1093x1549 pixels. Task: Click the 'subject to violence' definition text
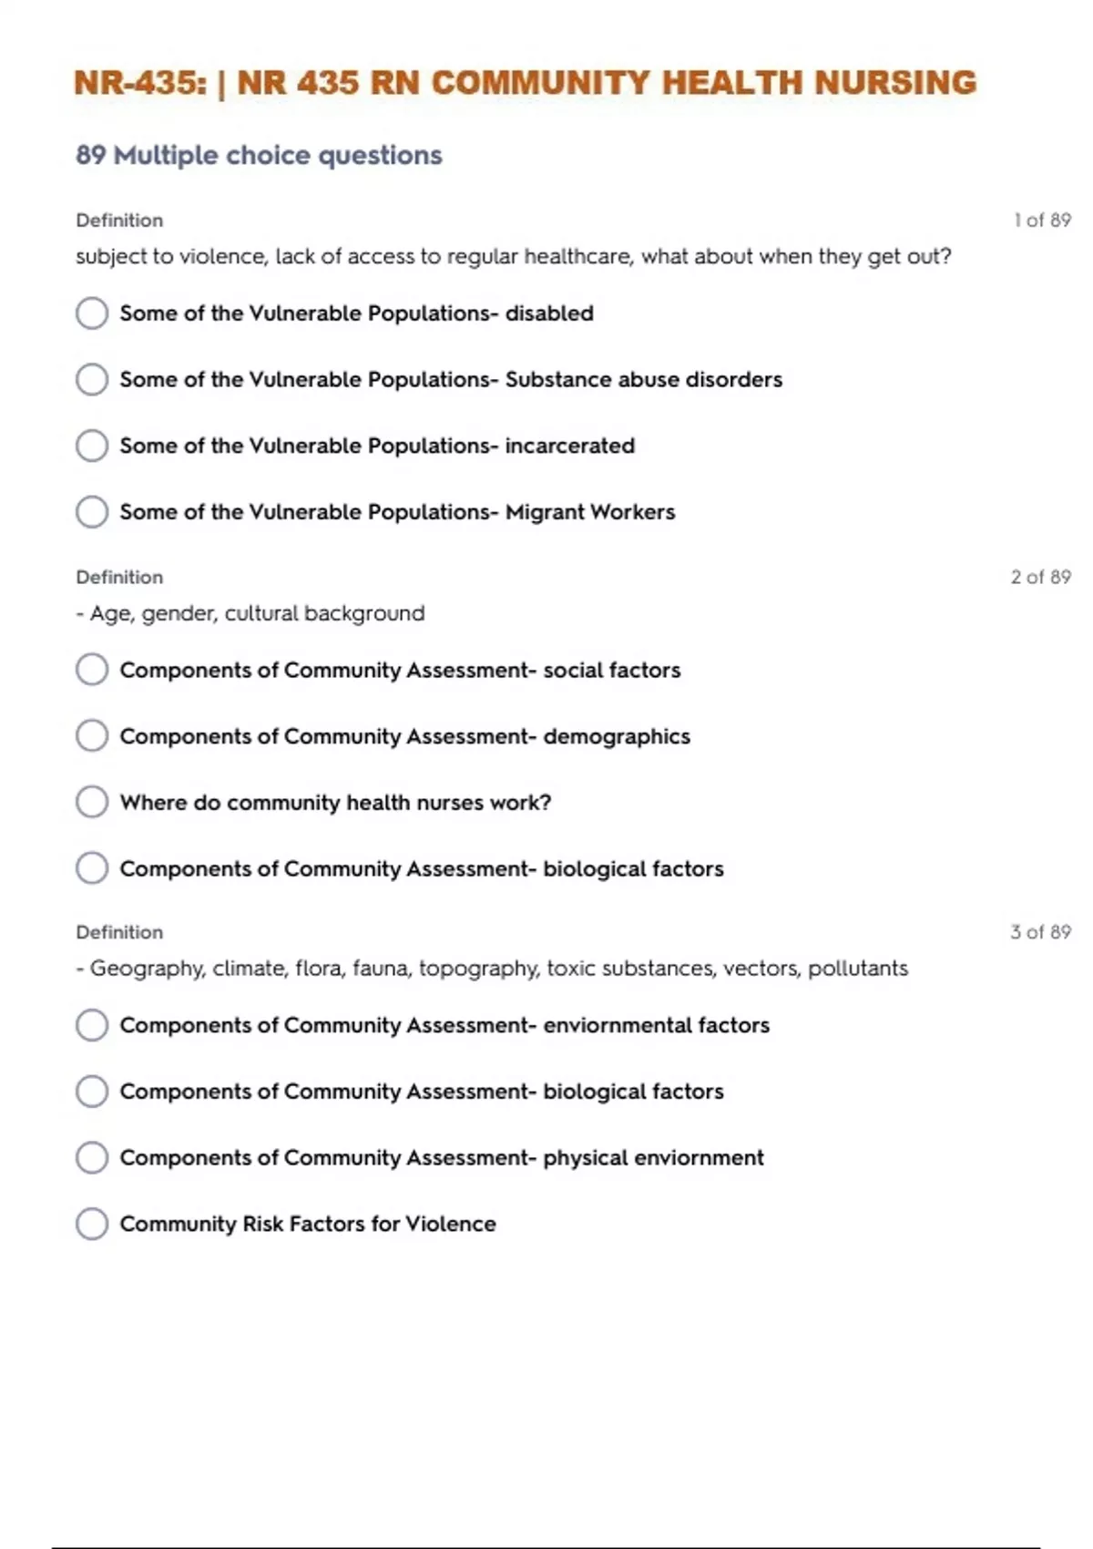pyautogui.click(x=513, y=257)
